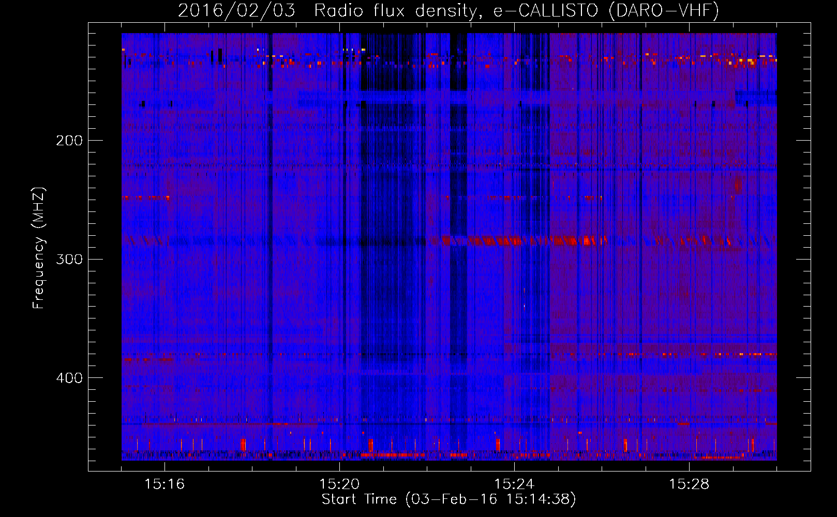Click the plot title text e-CALLISTO (DARO-VHF)
The width and height of the screenshot is (837, 517).
click(x=606, y=10)
